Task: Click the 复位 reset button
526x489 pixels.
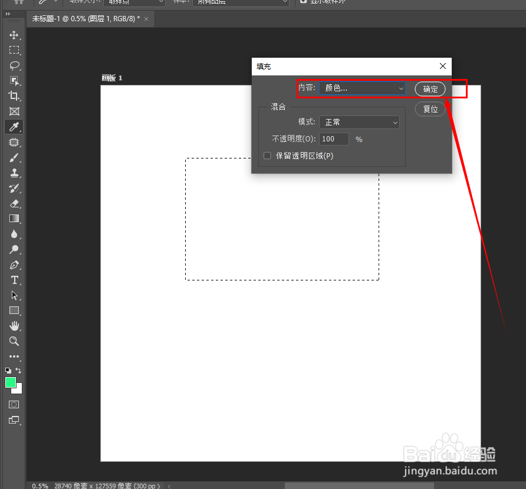Action: 430,109
